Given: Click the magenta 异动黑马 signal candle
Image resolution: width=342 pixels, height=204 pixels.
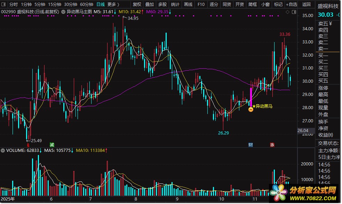Looking at the screenshot, I should click(251, 97).
